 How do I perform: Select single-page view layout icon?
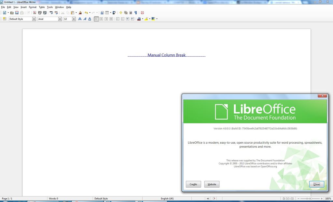click(x=284, y=199)
